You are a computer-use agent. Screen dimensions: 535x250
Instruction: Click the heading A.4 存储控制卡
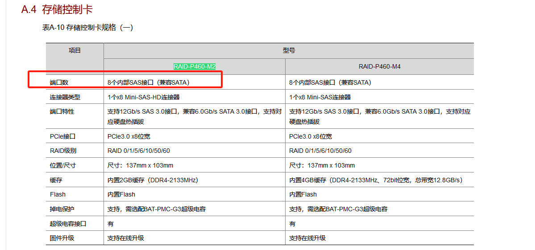point(57,9)
